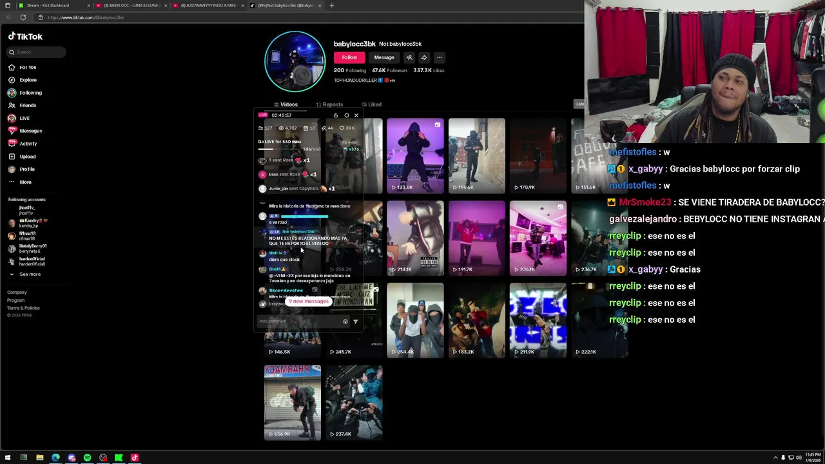Open the For You feed

[x=22, y=67]
